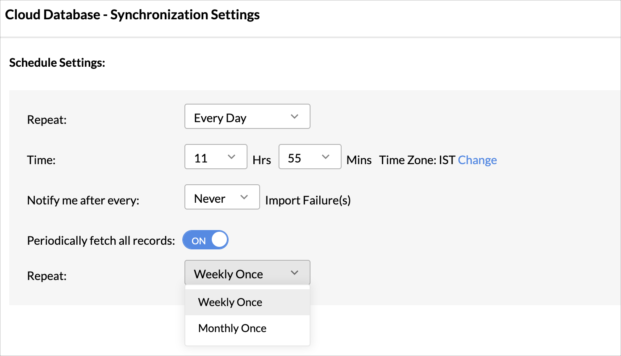
Task: Click the chevron in the minutes selector
Action: 325,157
